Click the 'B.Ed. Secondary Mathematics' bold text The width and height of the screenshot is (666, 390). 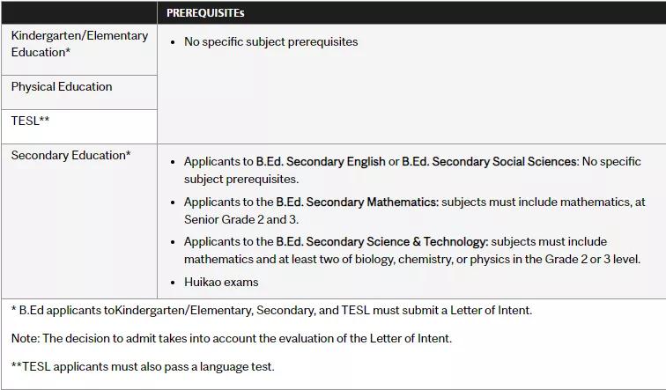click(x=357, y=202)
